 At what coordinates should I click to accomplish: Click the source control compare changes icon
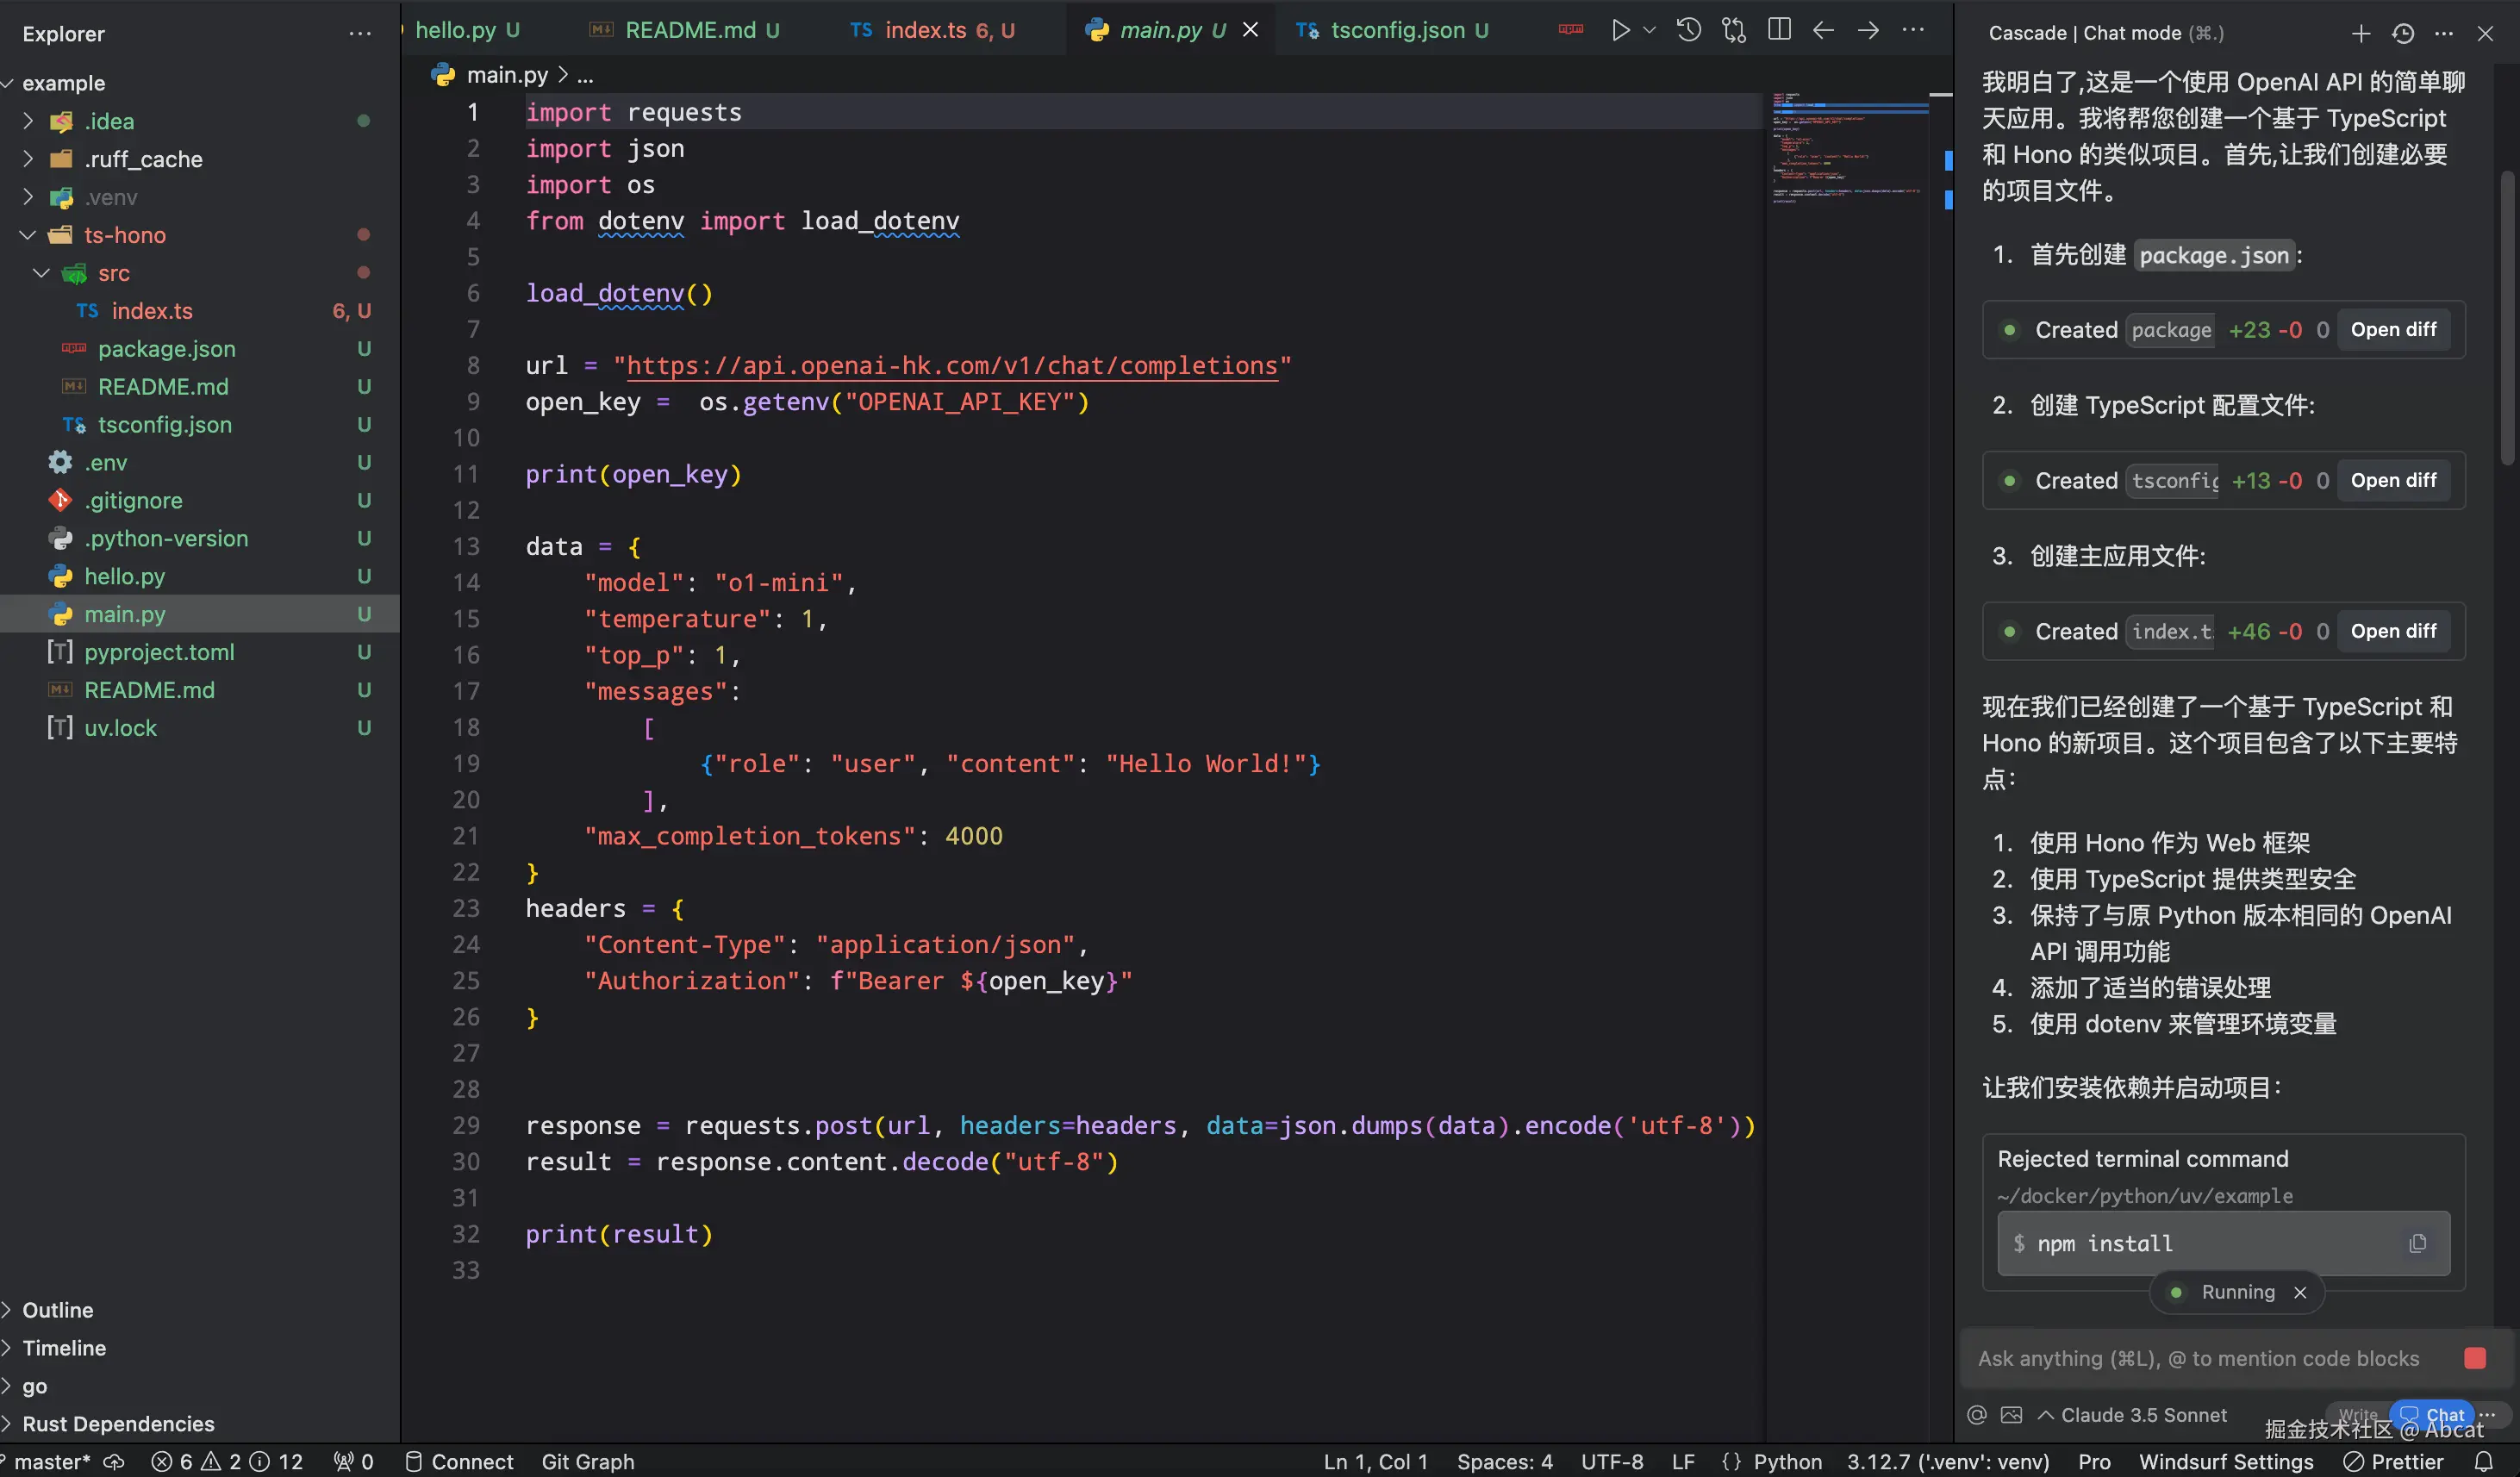(1734, 30)
